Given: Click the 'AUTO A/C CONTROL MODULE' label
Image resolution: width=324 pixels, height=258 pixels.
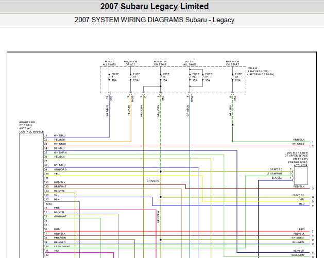Looking at the screenshot, I should coord(31,130).
